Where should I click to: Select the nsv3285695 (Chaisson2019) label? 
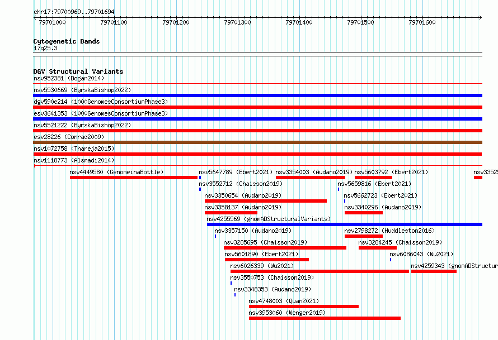(x=265, y=242)
